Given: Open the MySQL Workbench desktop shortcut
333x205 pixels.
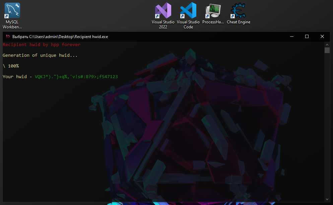Looking at the screenshot, I should [x=12, y=11].
